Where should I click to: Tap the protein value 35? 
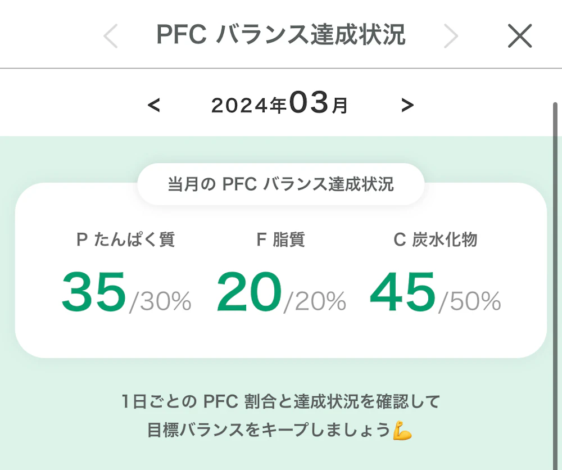[x=94, y=292]
